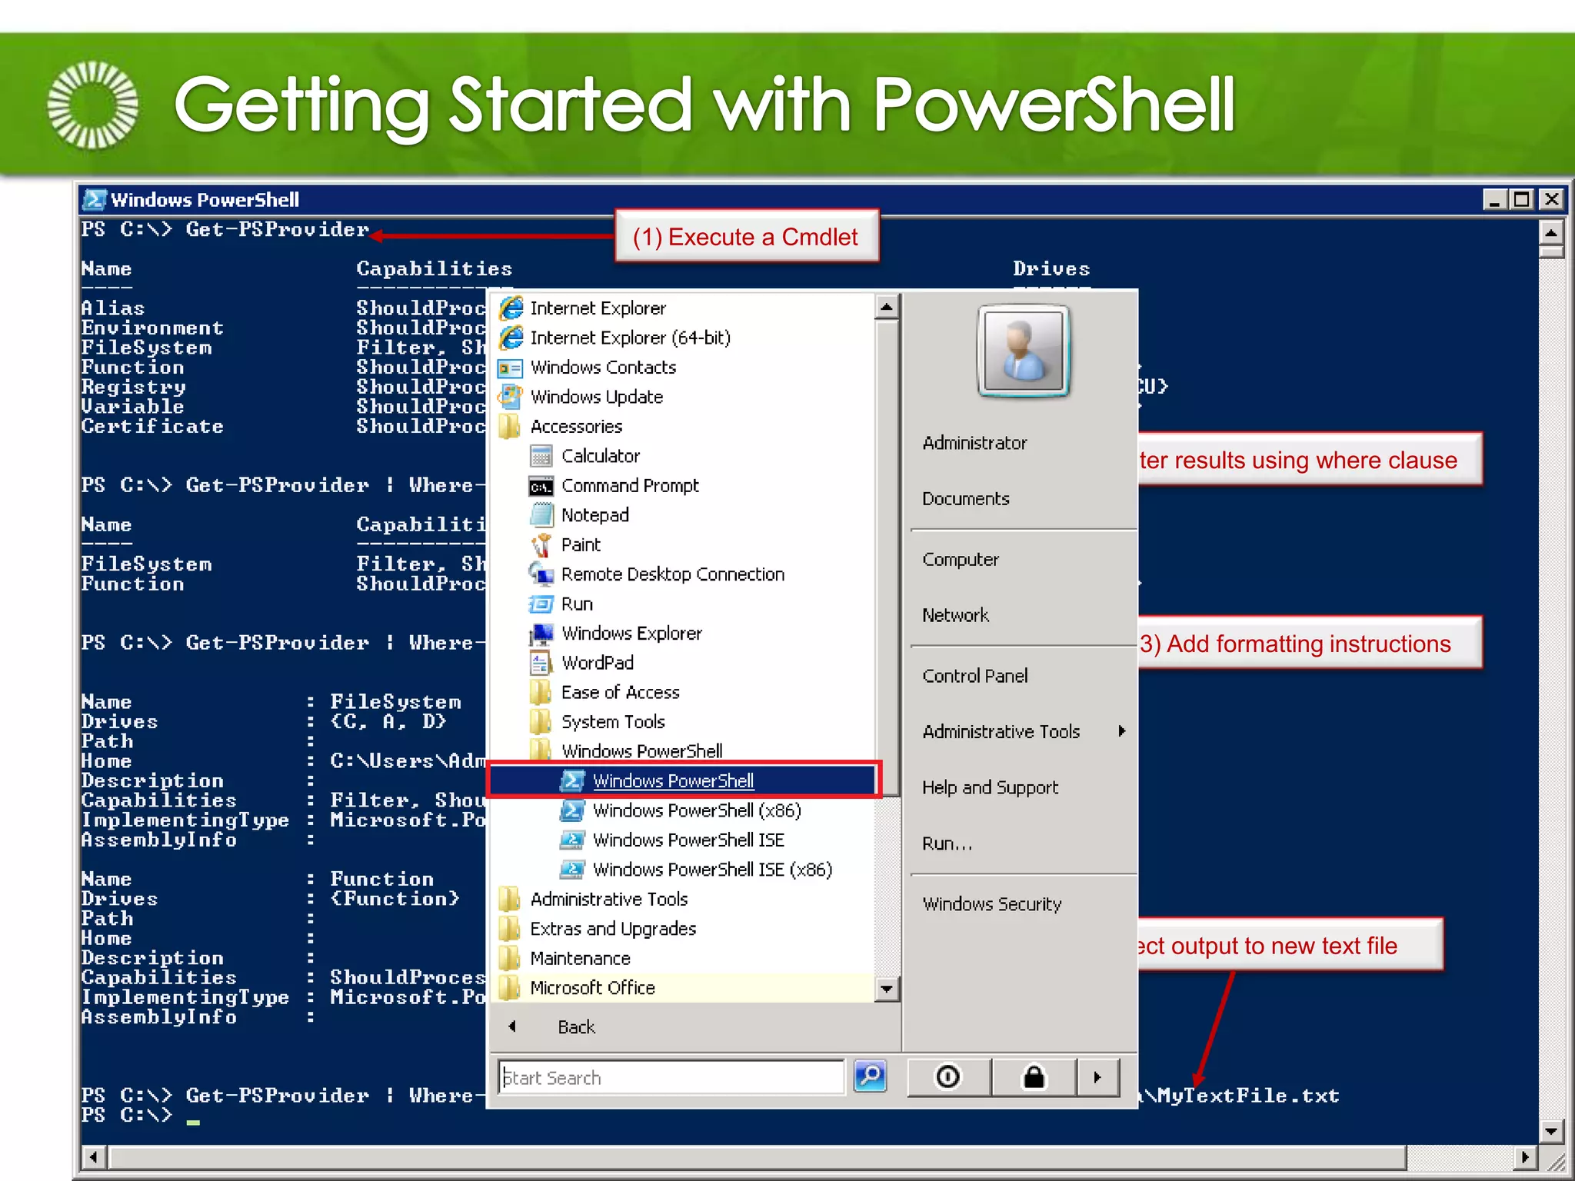This screenshot has width=1575, height=1181.
Task: Click the System Tools folder icon
Action: (x=541, y=722)
